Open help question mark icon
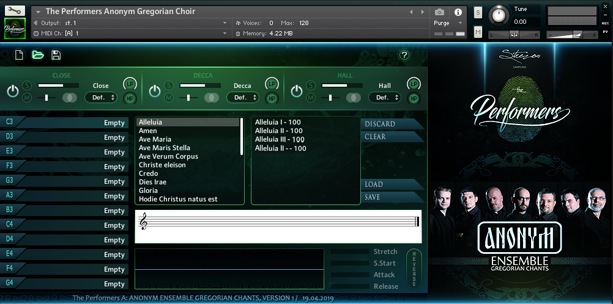 404,56
